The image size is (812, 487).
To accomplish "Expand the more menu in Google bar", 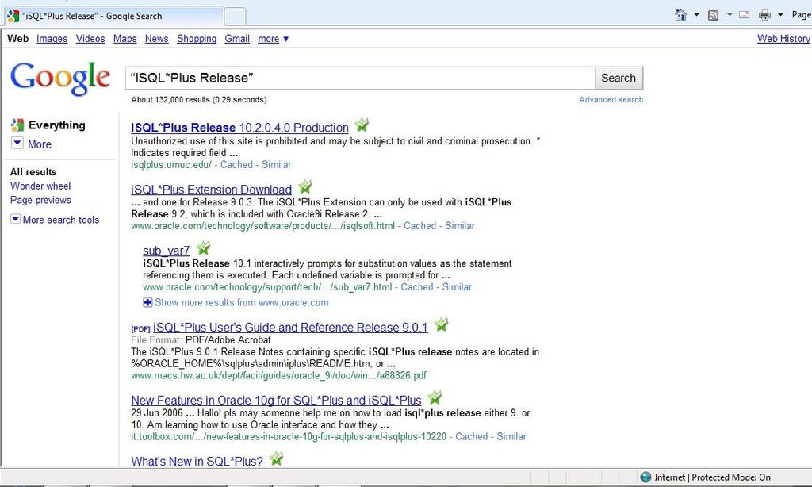I will 273,39.
